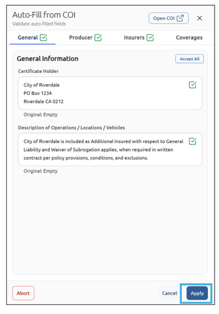Click the Open COI button
Image resolution: width=219 pixels, height=314 pixels.
[168, 18]
